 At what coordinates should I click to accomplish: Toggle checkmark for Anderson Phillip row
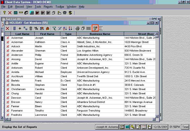tap(8, 55)
